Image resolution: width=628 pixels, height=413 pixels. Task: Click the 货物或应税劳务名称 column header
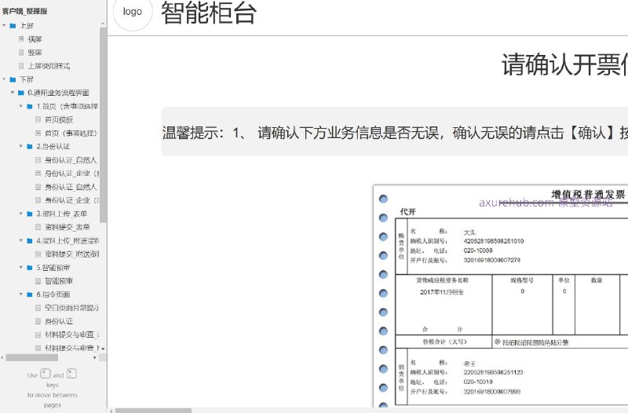coord(443,280)
